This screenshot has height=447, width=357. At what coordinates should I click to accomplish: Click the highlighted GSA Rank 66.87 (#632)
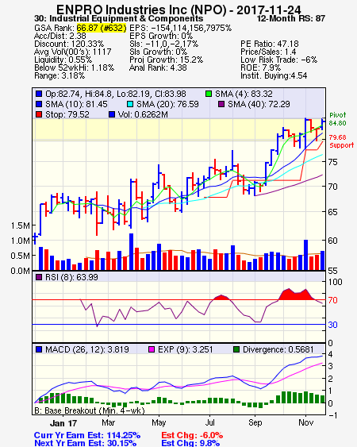point(102,28)
